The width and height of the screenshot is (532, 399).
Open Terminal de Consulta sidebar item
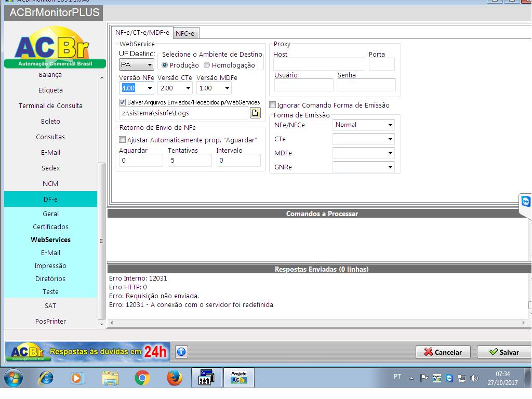(50, 105)
